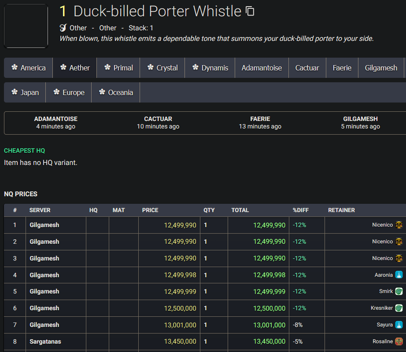Click Adamantoise 4 minutes ago update status
This screenshot has height=352, width=406.
point(55,123)
